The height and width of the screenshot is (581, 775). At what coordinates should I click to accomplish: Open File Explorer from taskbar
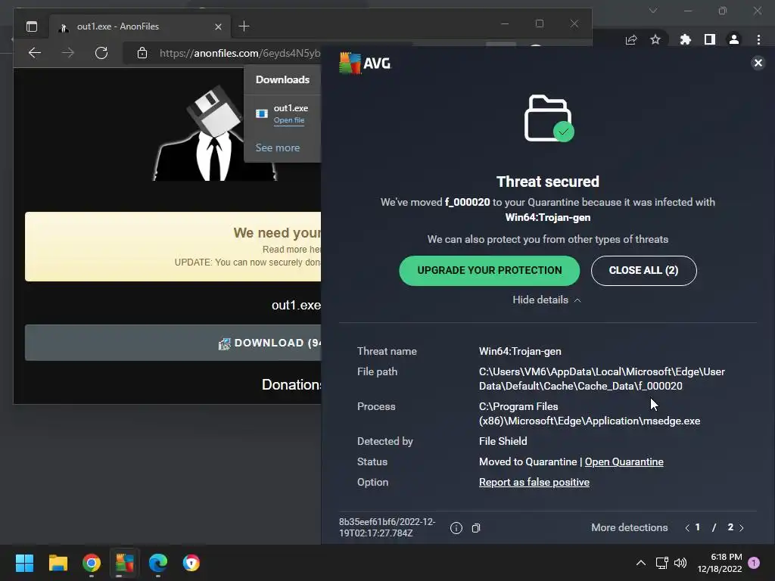click(x=58, y=563)
